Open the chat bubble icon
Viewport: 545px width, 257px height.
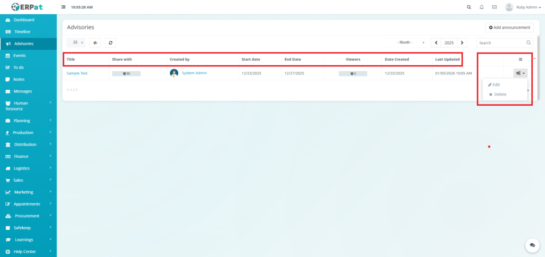coord(532,245)
